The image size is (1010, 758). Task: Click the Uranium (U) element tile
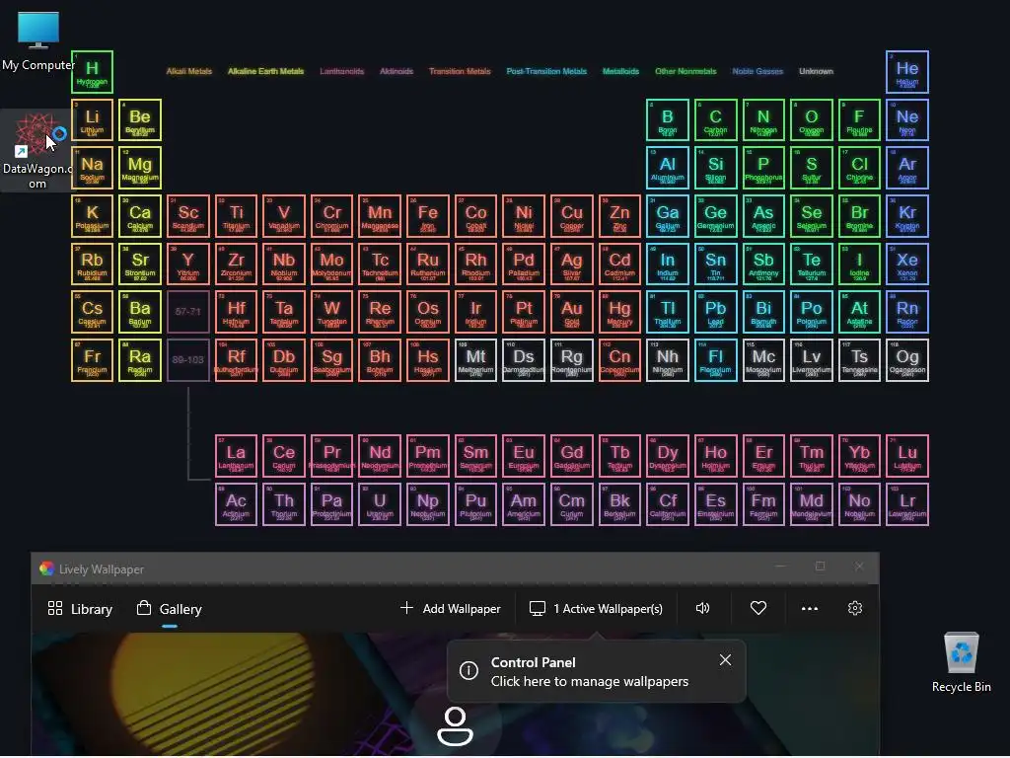tap(380, 504)
